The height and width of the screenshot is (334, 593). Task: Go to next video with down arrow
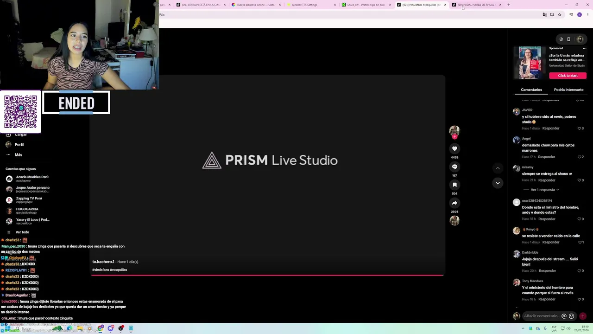tap(498, 183)
